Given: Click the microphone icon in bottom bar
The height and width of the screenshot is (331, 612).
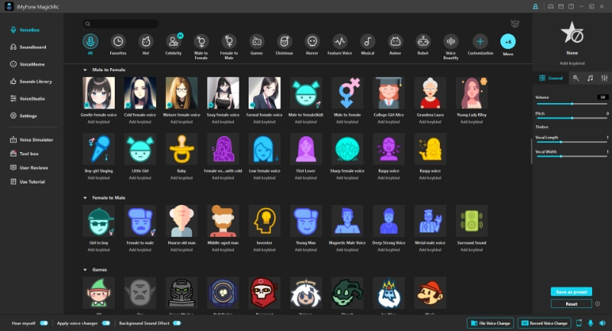Looking at the screenshot, I should (x=591, y=323).
